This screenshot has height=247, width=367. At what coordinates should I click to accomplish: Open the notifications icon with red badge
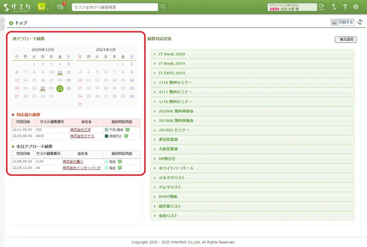60,7
